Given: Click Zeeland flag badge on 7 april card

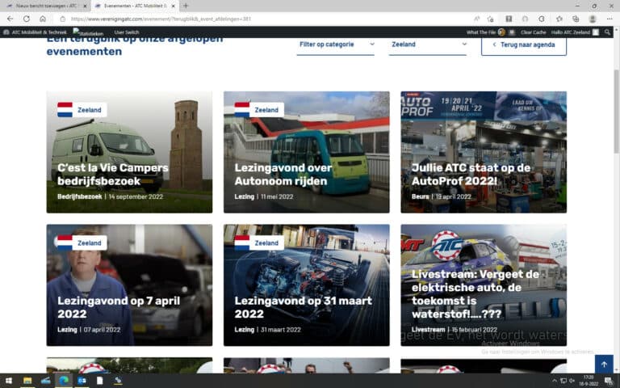Looking at the screenshot, I should point(82,242).
